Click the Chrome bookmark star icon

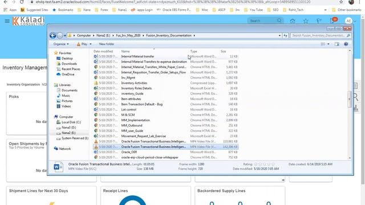click(341, 2)
